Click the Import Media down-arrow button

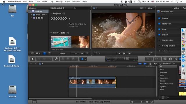click(33, 59)
